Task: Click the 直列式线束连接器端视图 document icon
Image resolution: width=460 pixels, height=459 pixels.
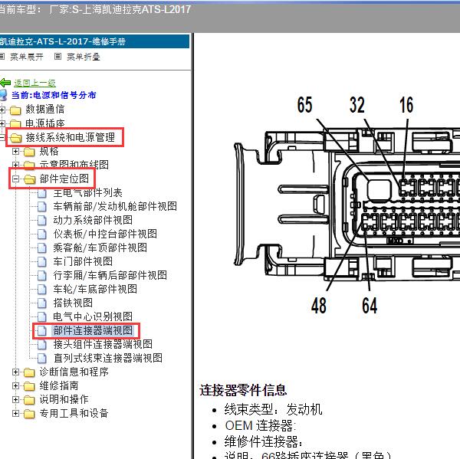Action: pyautogui.click(x=42, y=358)
